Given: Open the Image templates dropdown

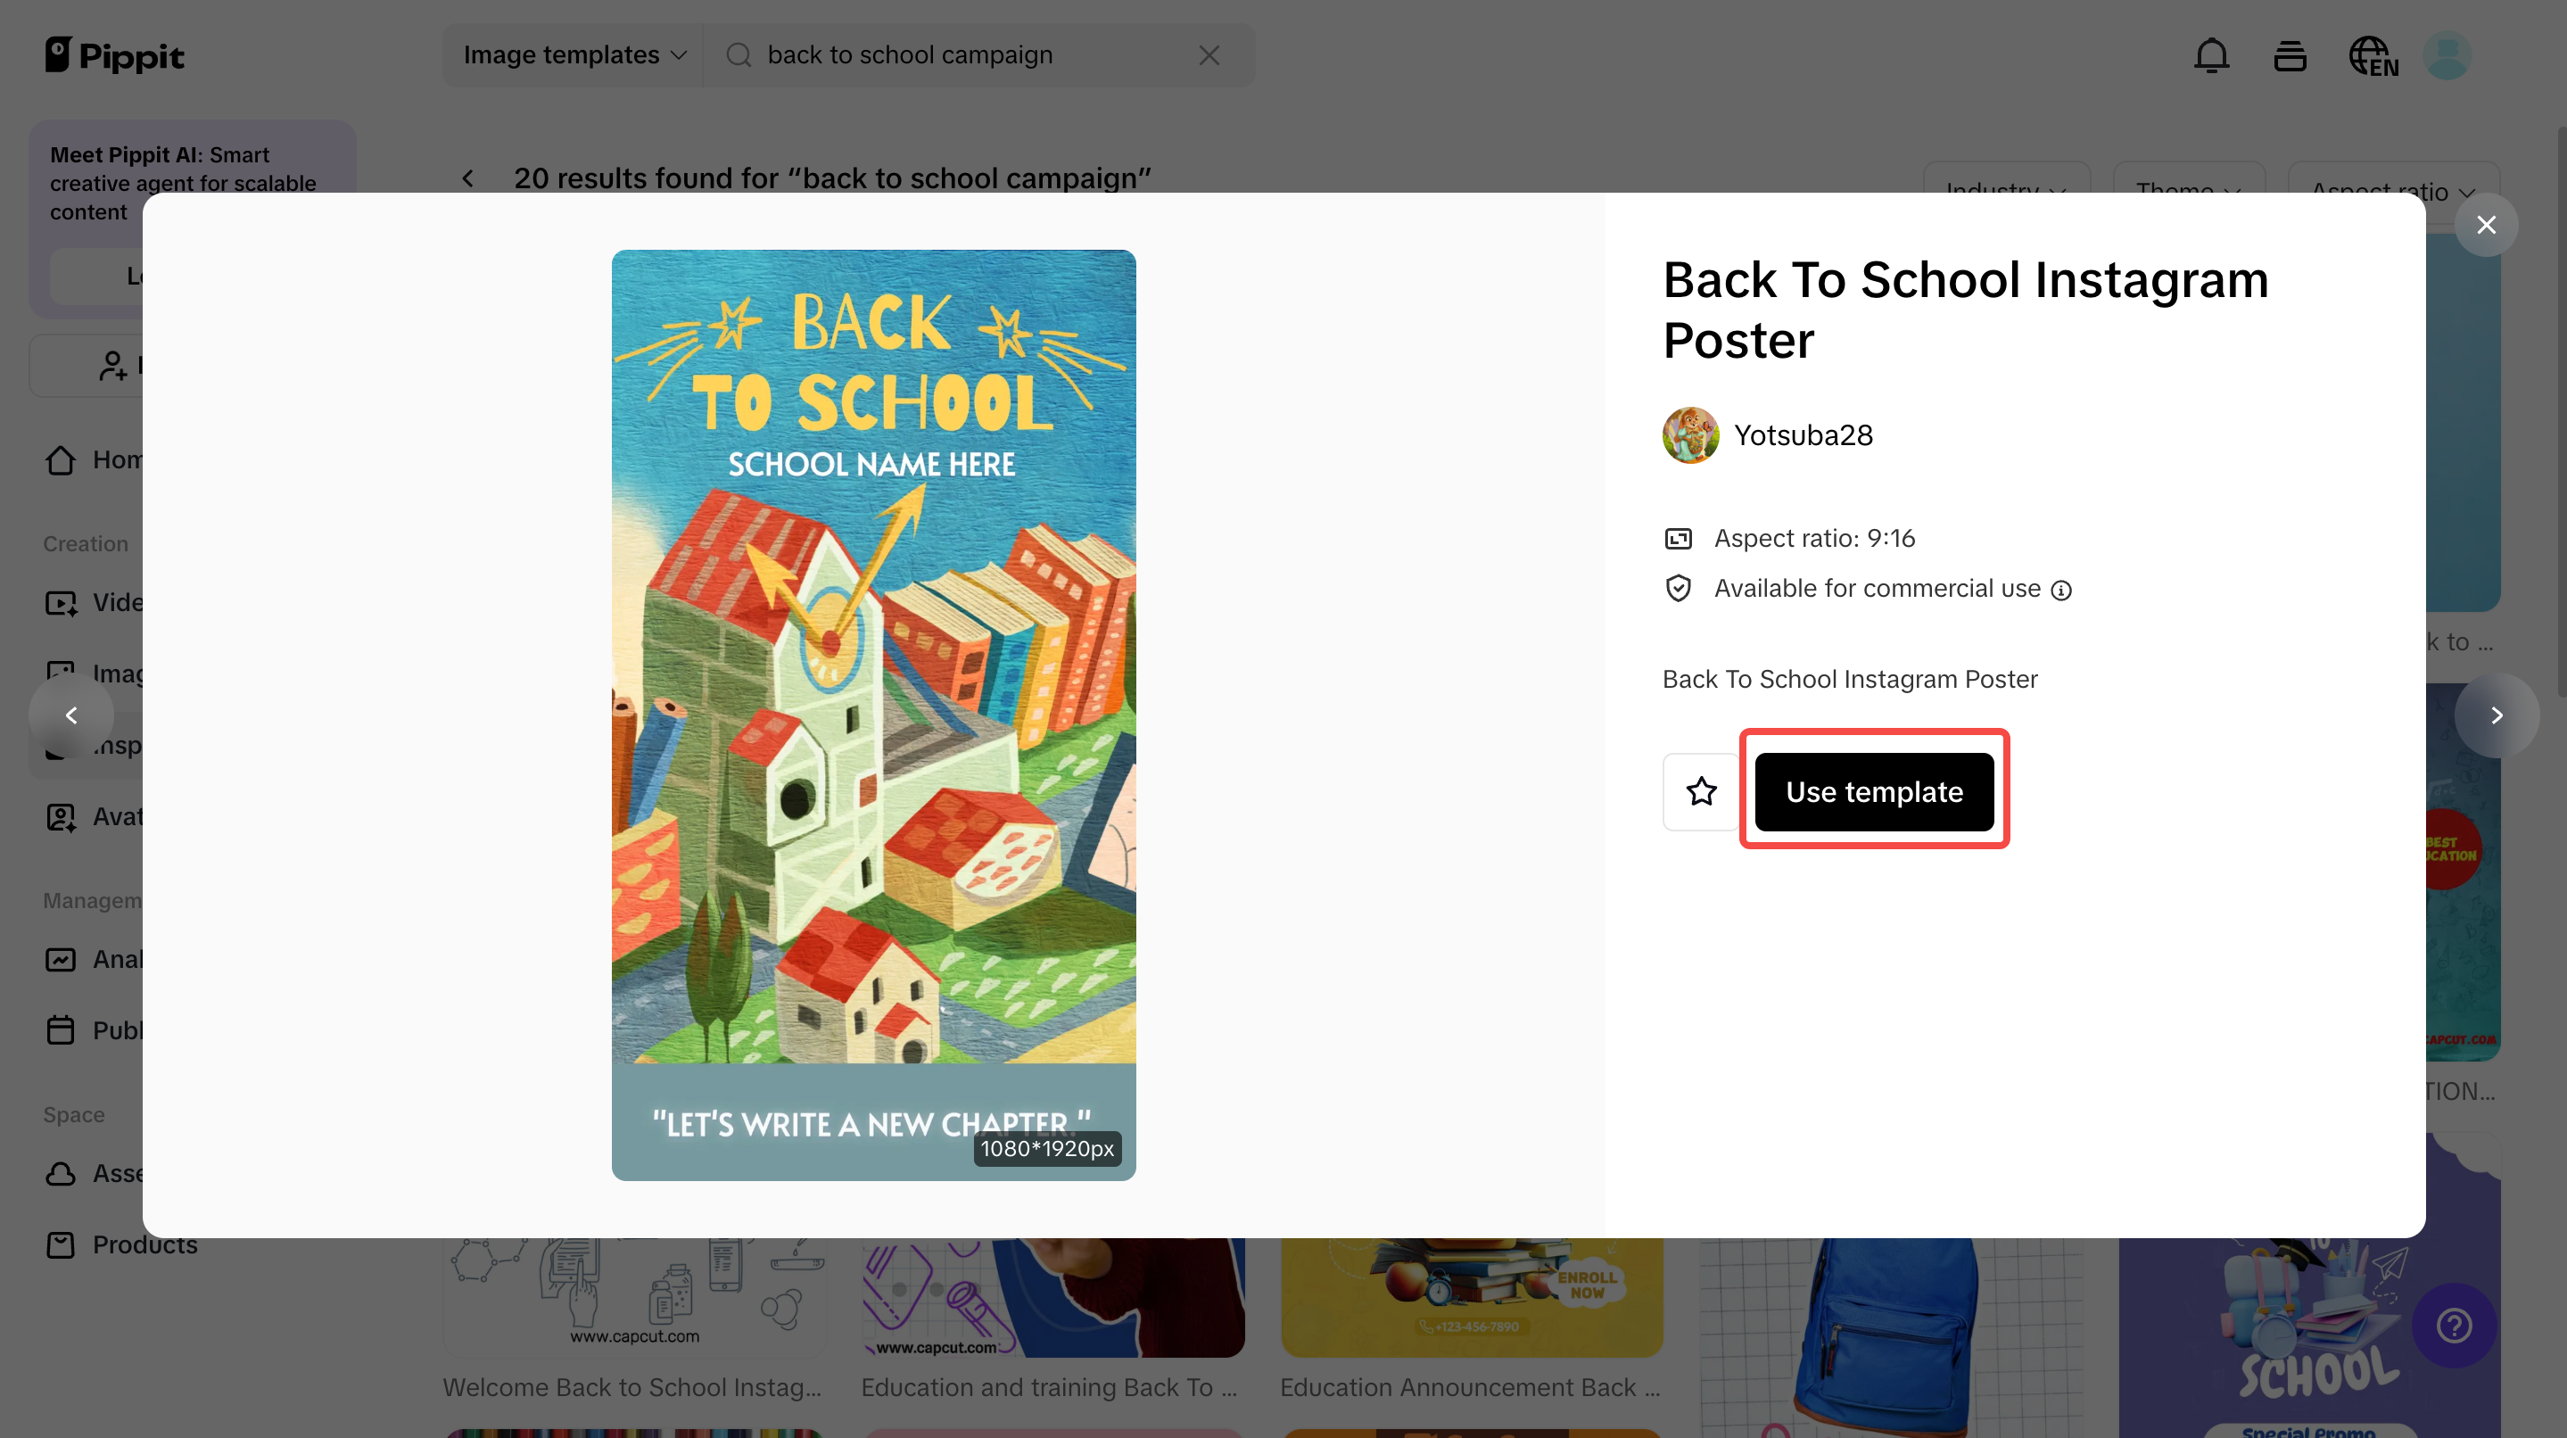Looking at the screenshot, I should 574,56.
